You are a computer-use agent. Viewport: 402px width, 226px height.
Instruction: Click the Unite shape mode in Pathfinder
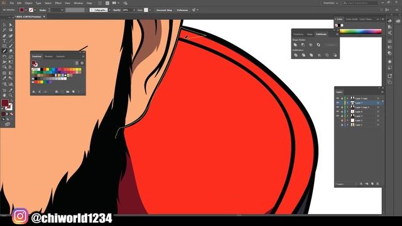(x=295, y=45)
